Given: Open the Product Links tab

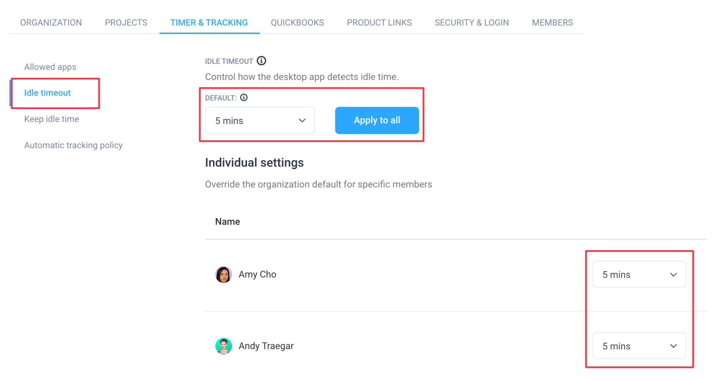Looking at the screenshot, I should coord(379,22).
